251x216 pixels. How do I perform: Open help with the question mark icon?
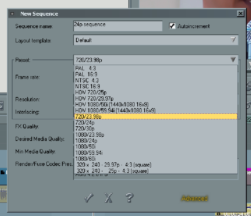point(129,198)
